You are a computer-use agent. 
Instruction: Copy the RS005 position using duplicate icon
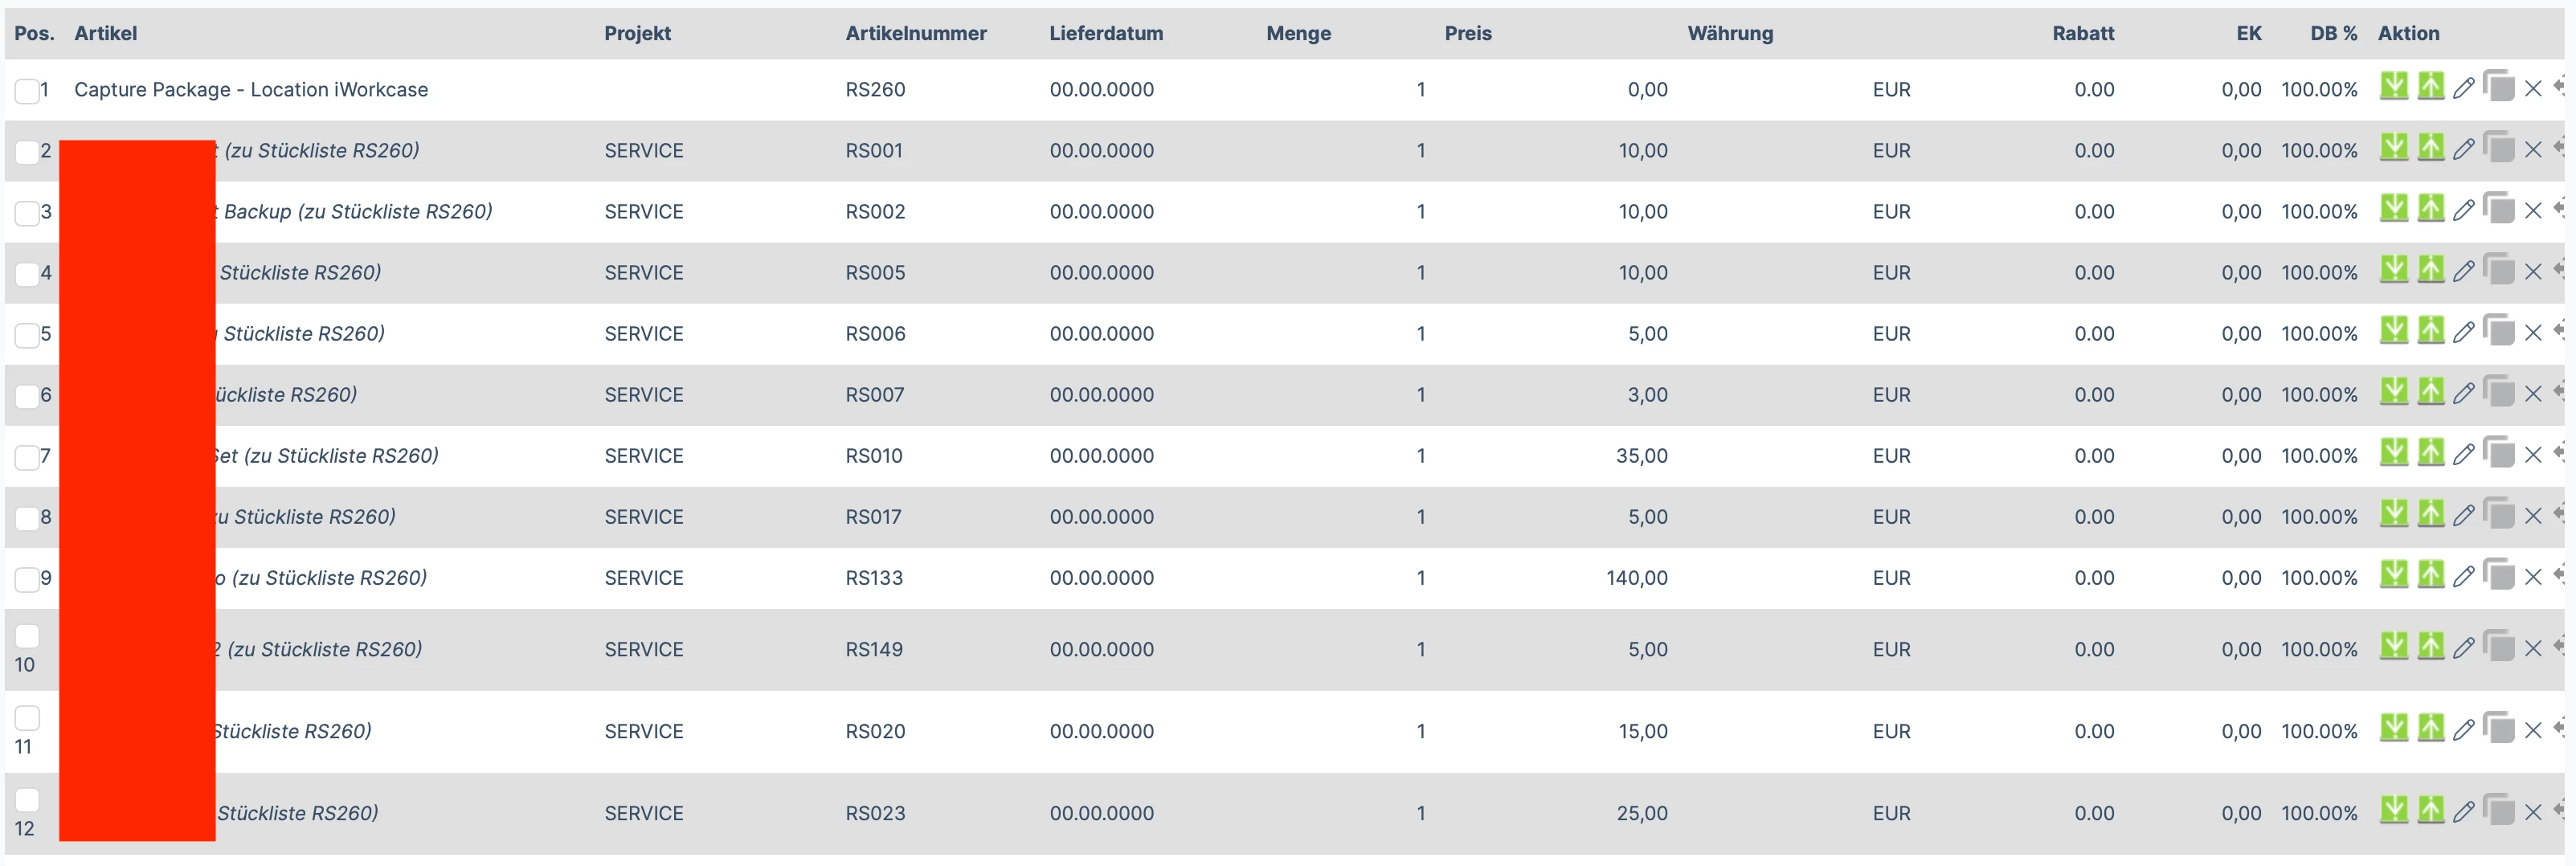[2498, 270]
